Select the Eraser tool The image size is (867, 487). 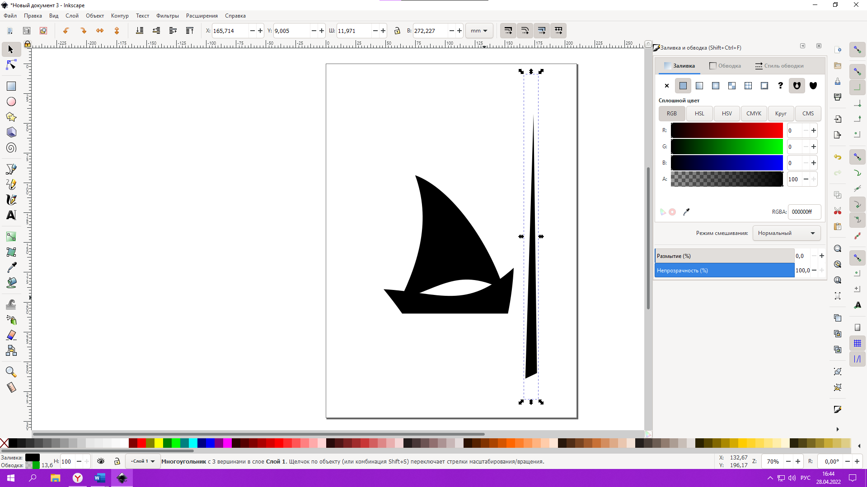pyautogui.click(x=11, y=335)
